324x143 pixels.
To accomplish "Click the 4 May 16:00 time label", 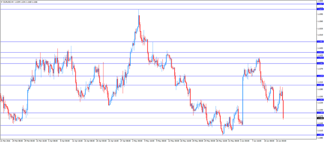I will pos(149,141).
